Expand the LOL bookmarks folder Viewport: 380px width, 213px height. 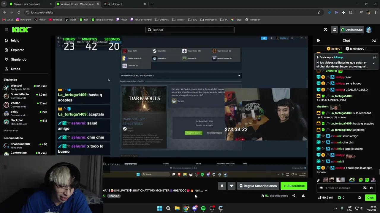[193, 20]
